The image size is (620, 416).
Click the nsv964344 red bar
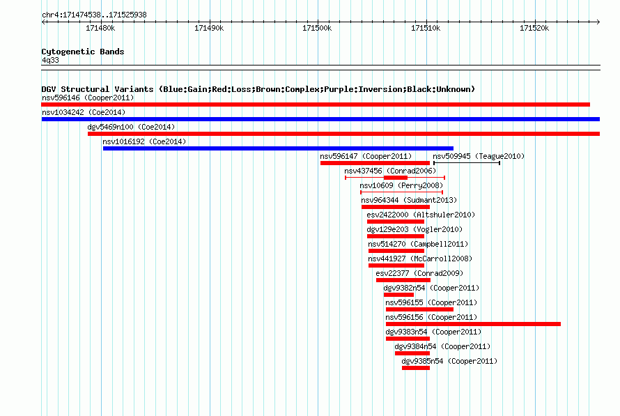396,207
